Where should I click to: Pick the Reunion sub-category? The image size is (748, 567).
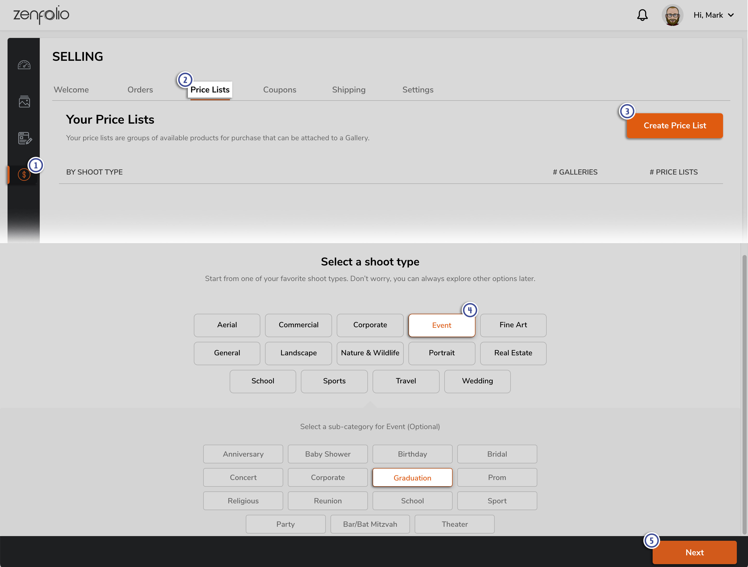tap(328, 501)
